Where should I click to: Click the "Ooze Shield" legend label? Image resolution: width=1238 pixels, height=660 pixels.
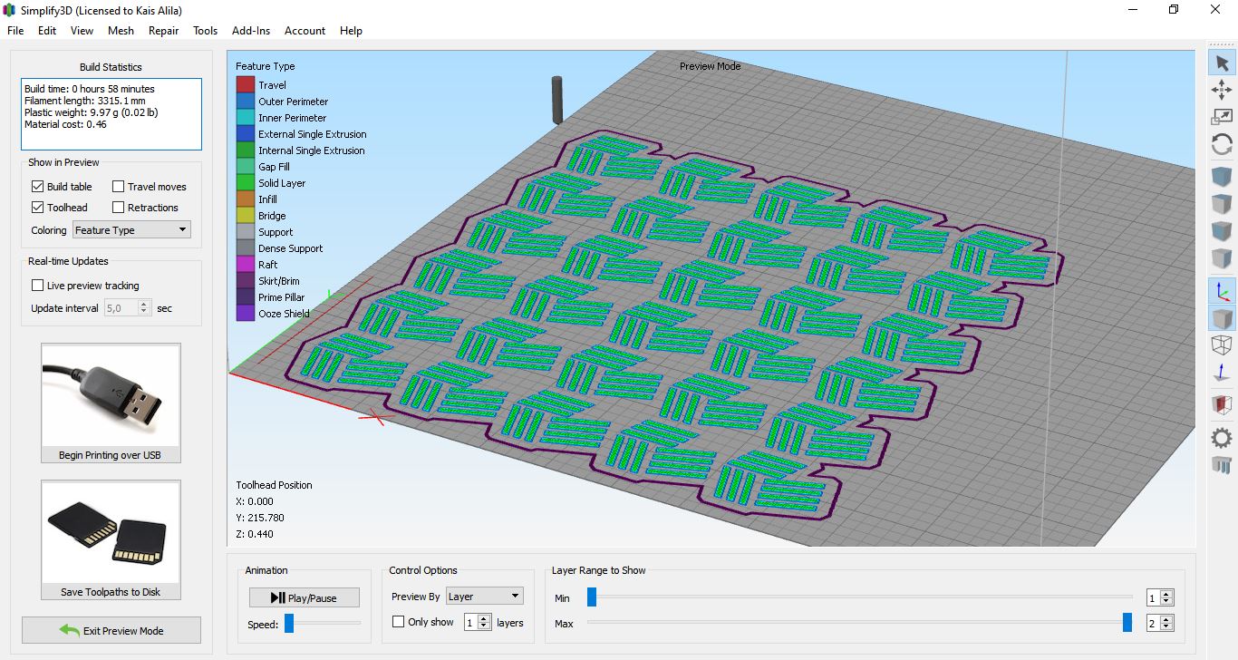284,314
